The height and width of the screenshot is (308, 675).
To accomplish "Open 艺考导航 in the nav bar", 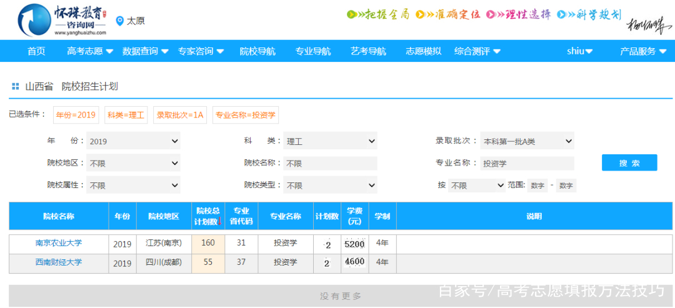I will 368,51.
